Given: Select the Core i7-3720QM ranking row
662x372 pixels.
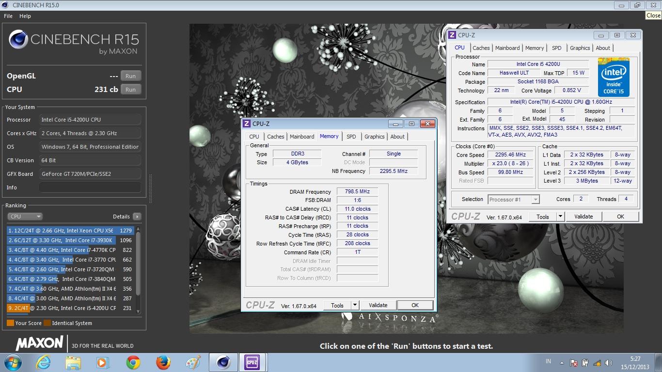Looking at the screenshot, I should click(71, 269).
